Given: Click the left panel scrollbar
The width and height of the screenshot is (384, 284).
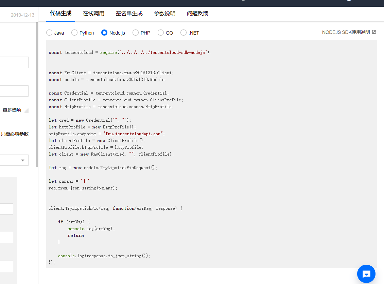Looking at the screenshot, I should point(37,95).
